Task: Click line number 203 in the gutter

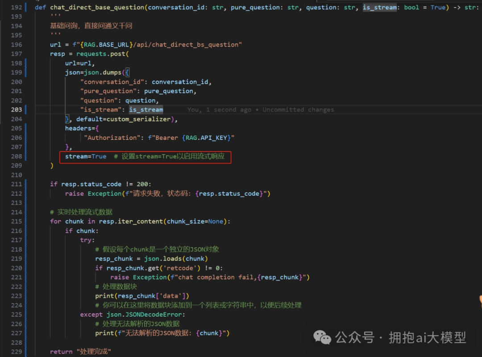Action: pyautogui.click(x=16, y=109)
